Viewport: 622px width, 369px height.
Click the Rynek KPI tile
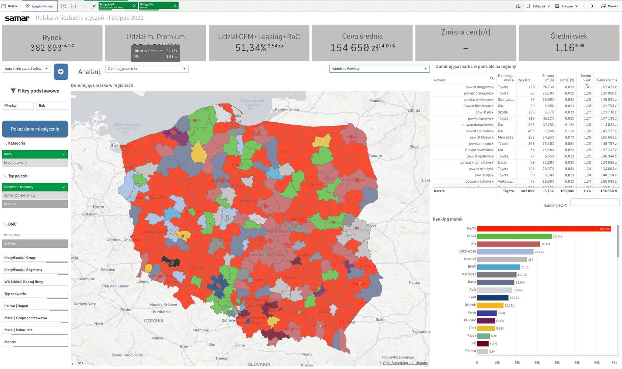[52, 43]
